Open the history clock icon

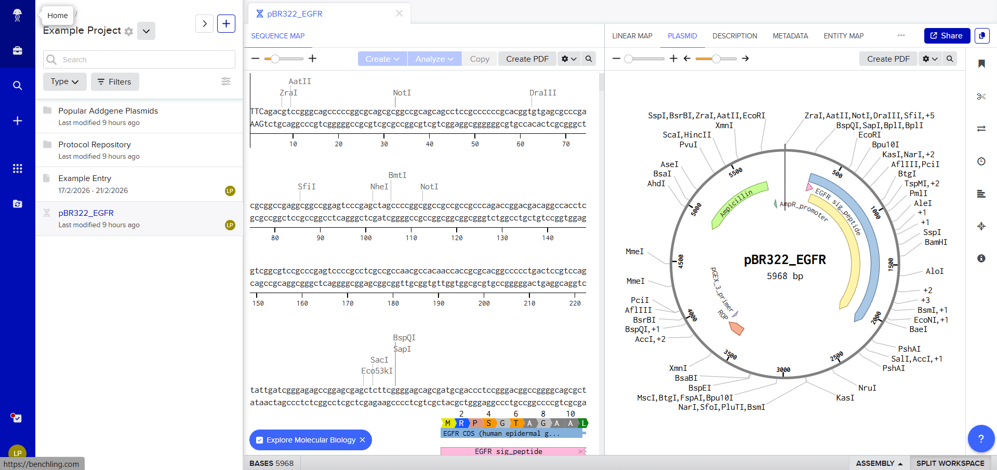981,161
